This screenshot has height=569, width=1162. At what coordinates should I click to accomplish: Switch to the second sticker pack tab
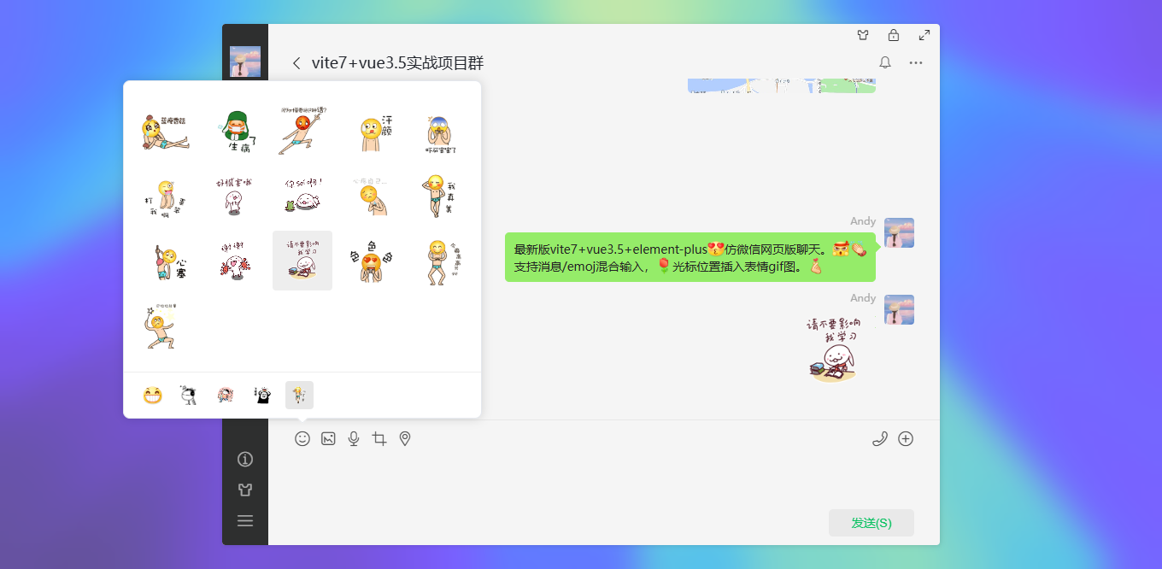pos(189,395)
